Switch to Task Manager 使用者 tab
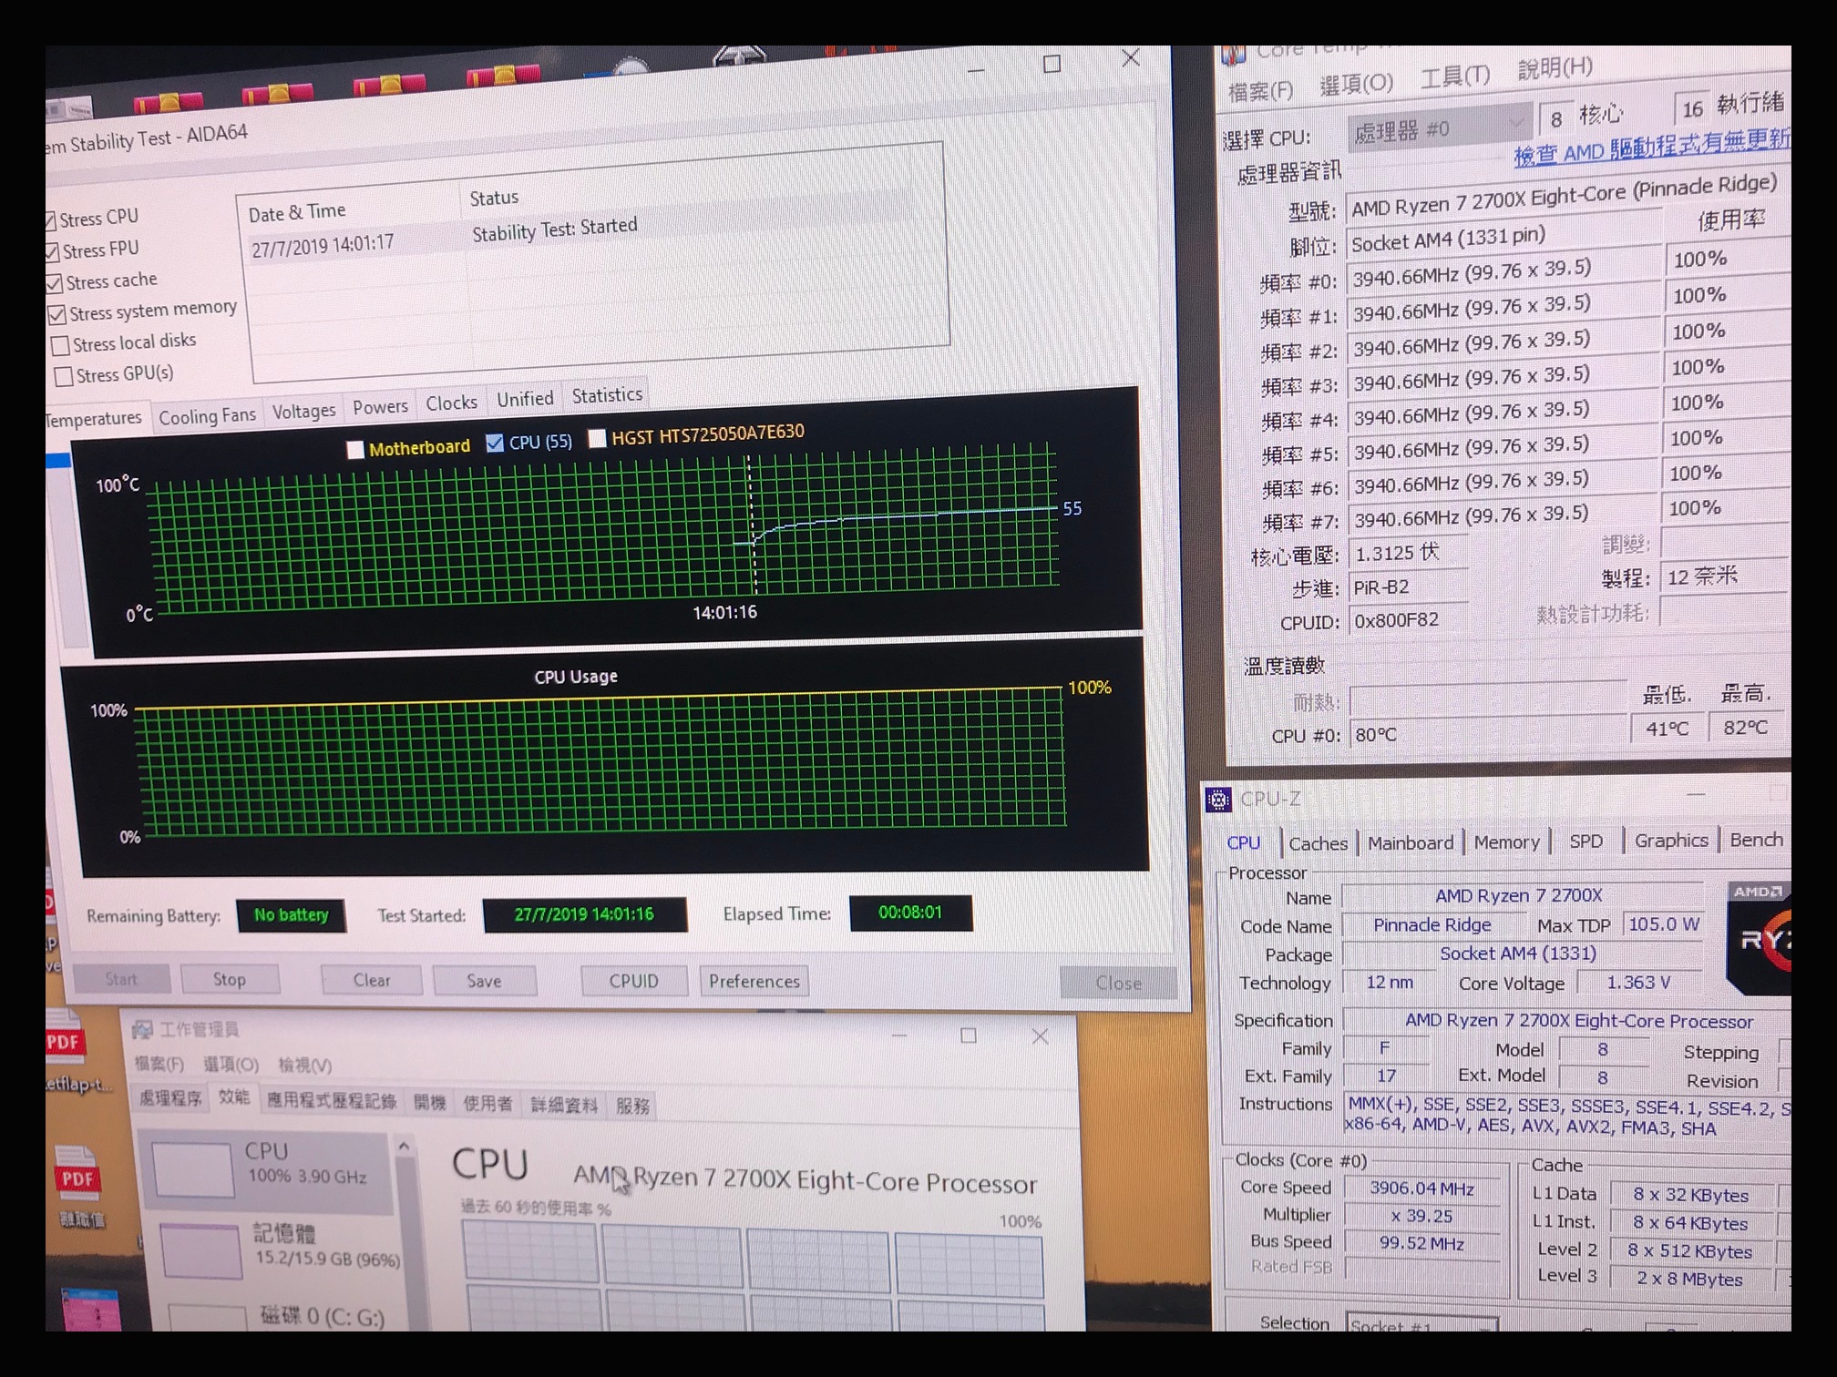The height and width of the screenshot is (1377, 1837). (x=487, y=1104)
